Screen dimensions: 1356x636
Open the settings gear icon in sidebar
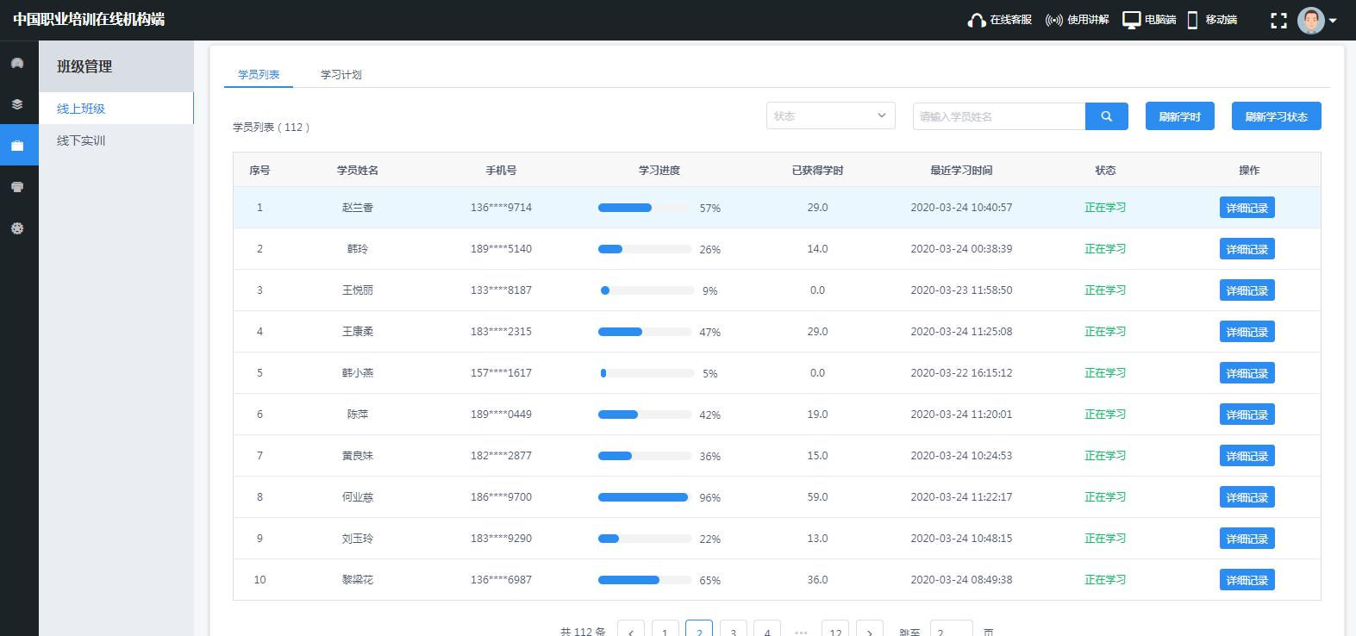(17, 228)
